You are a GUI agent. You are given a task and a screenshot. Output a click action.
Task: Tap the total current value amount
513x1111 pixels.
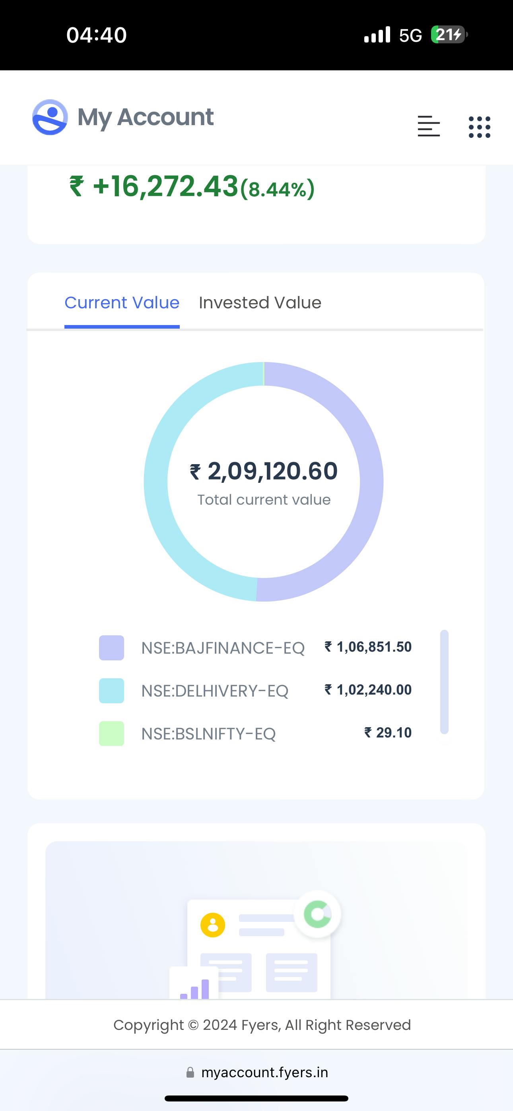coord(264,471)
